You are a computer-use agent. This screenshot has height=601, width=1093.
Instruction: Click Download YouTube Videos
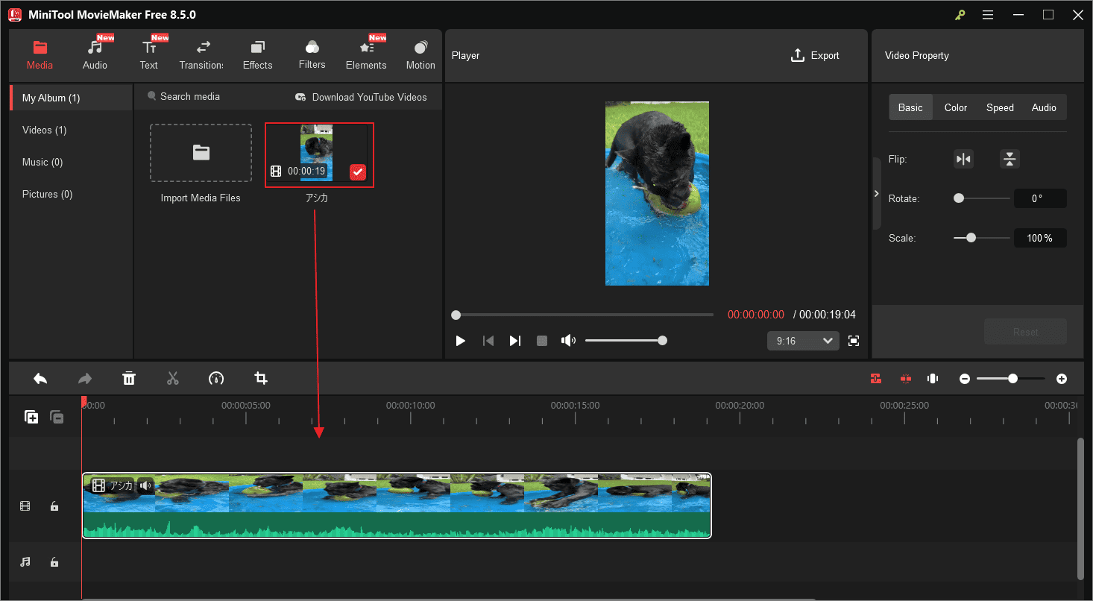tap(362, 96)
